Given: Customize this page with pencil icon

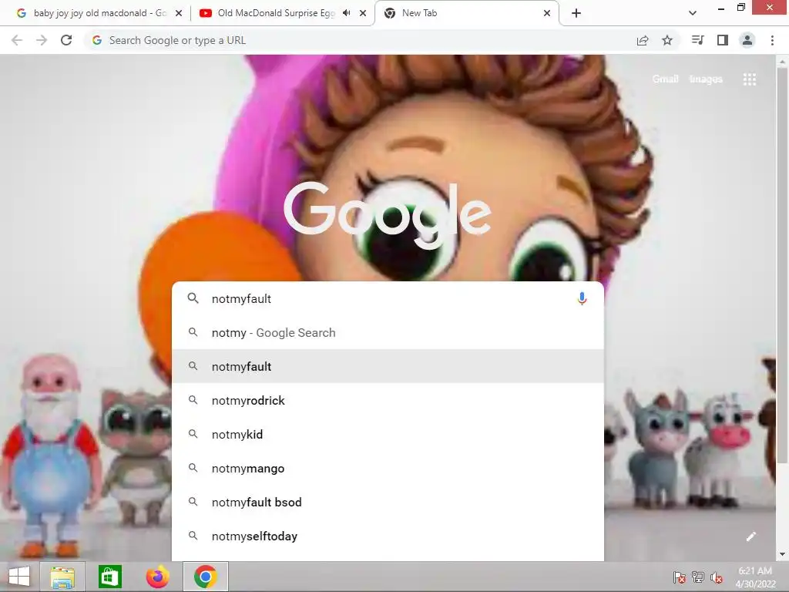Looking at the screenshot, I should tap(751, 536).
